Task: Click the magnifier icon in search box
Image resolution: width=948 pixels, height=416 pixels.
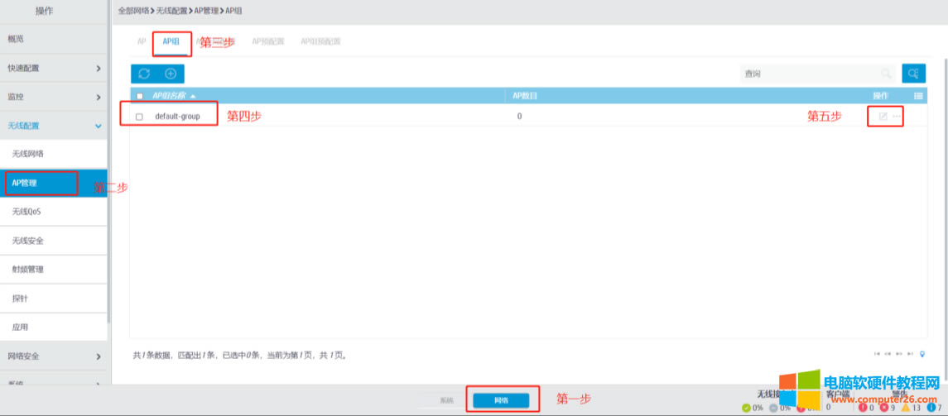Action: pyautogui.click(x=886, y=74)
